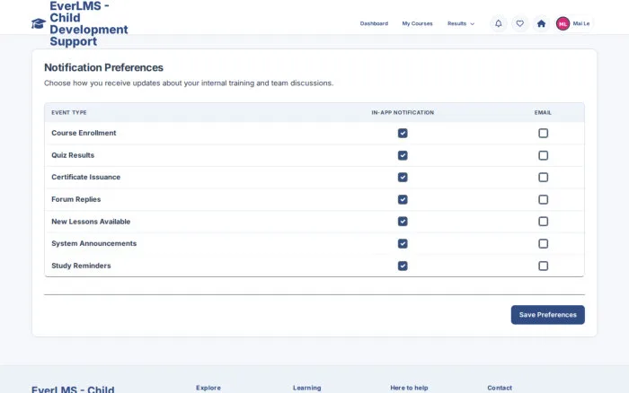Uncheck in-app notification for Forum Replies

pyautogui.click(x=403, y=199)
